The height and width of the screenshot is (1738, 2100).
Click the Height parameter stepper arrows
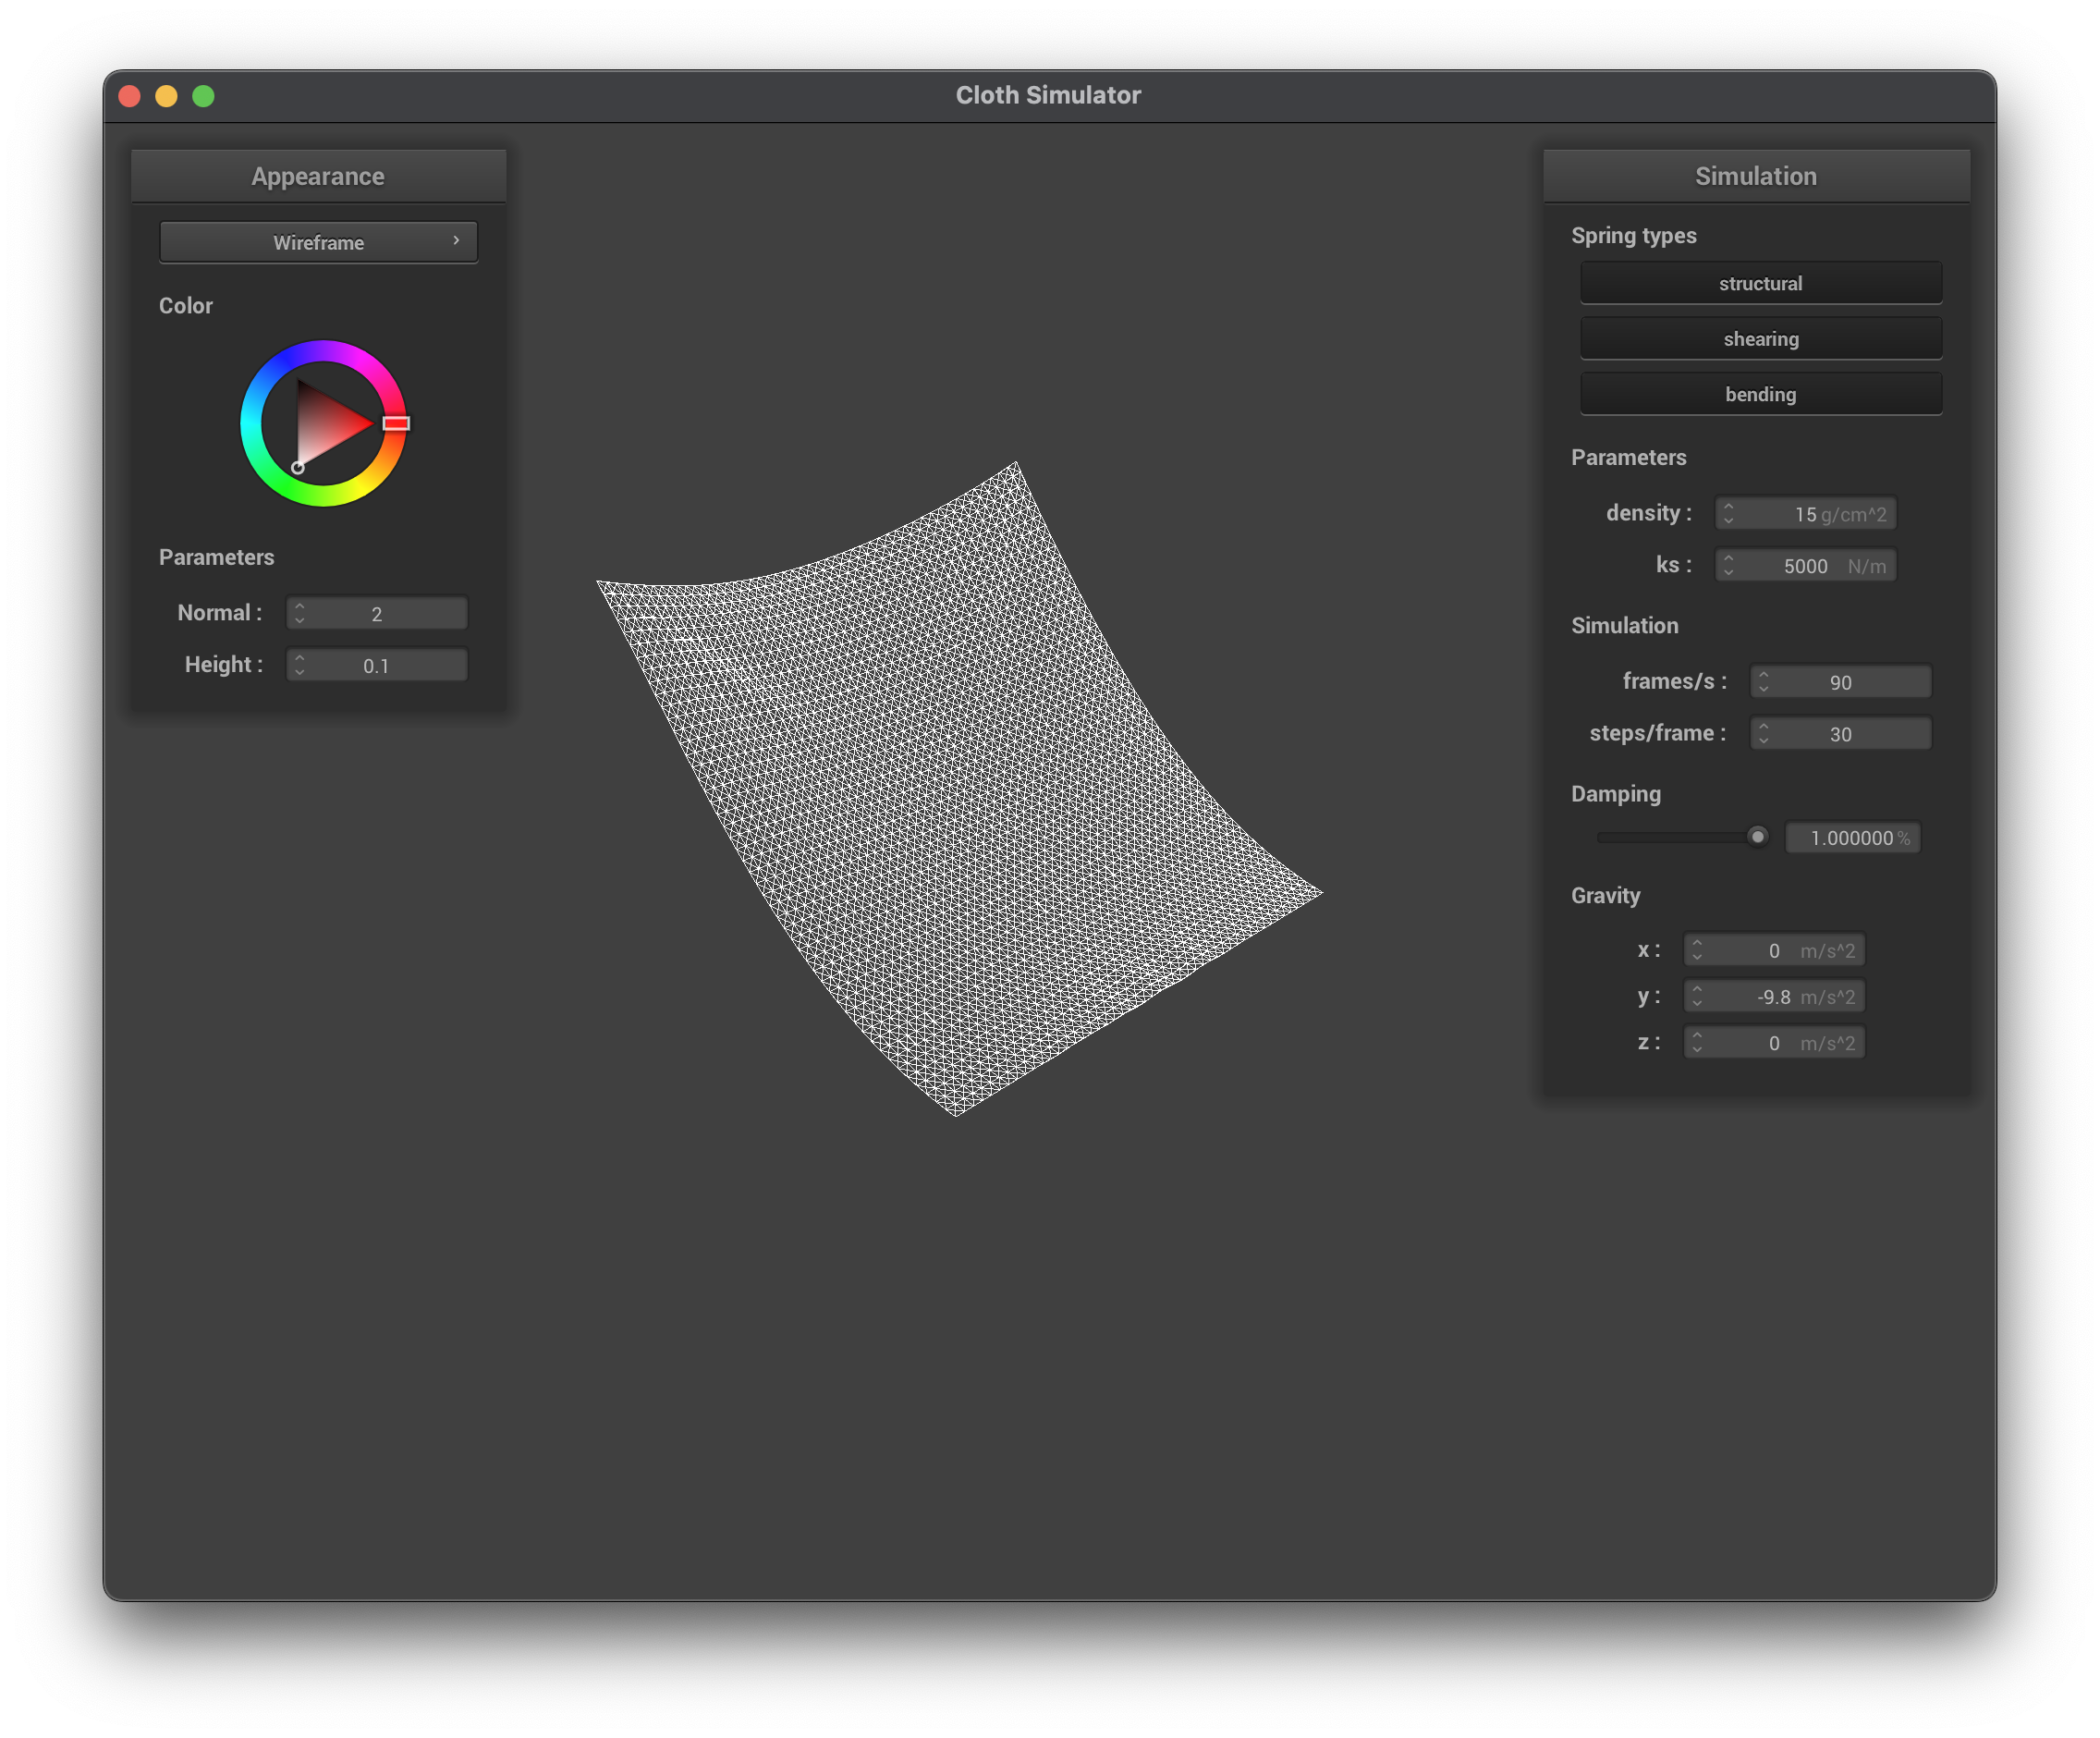pos(300,665)
